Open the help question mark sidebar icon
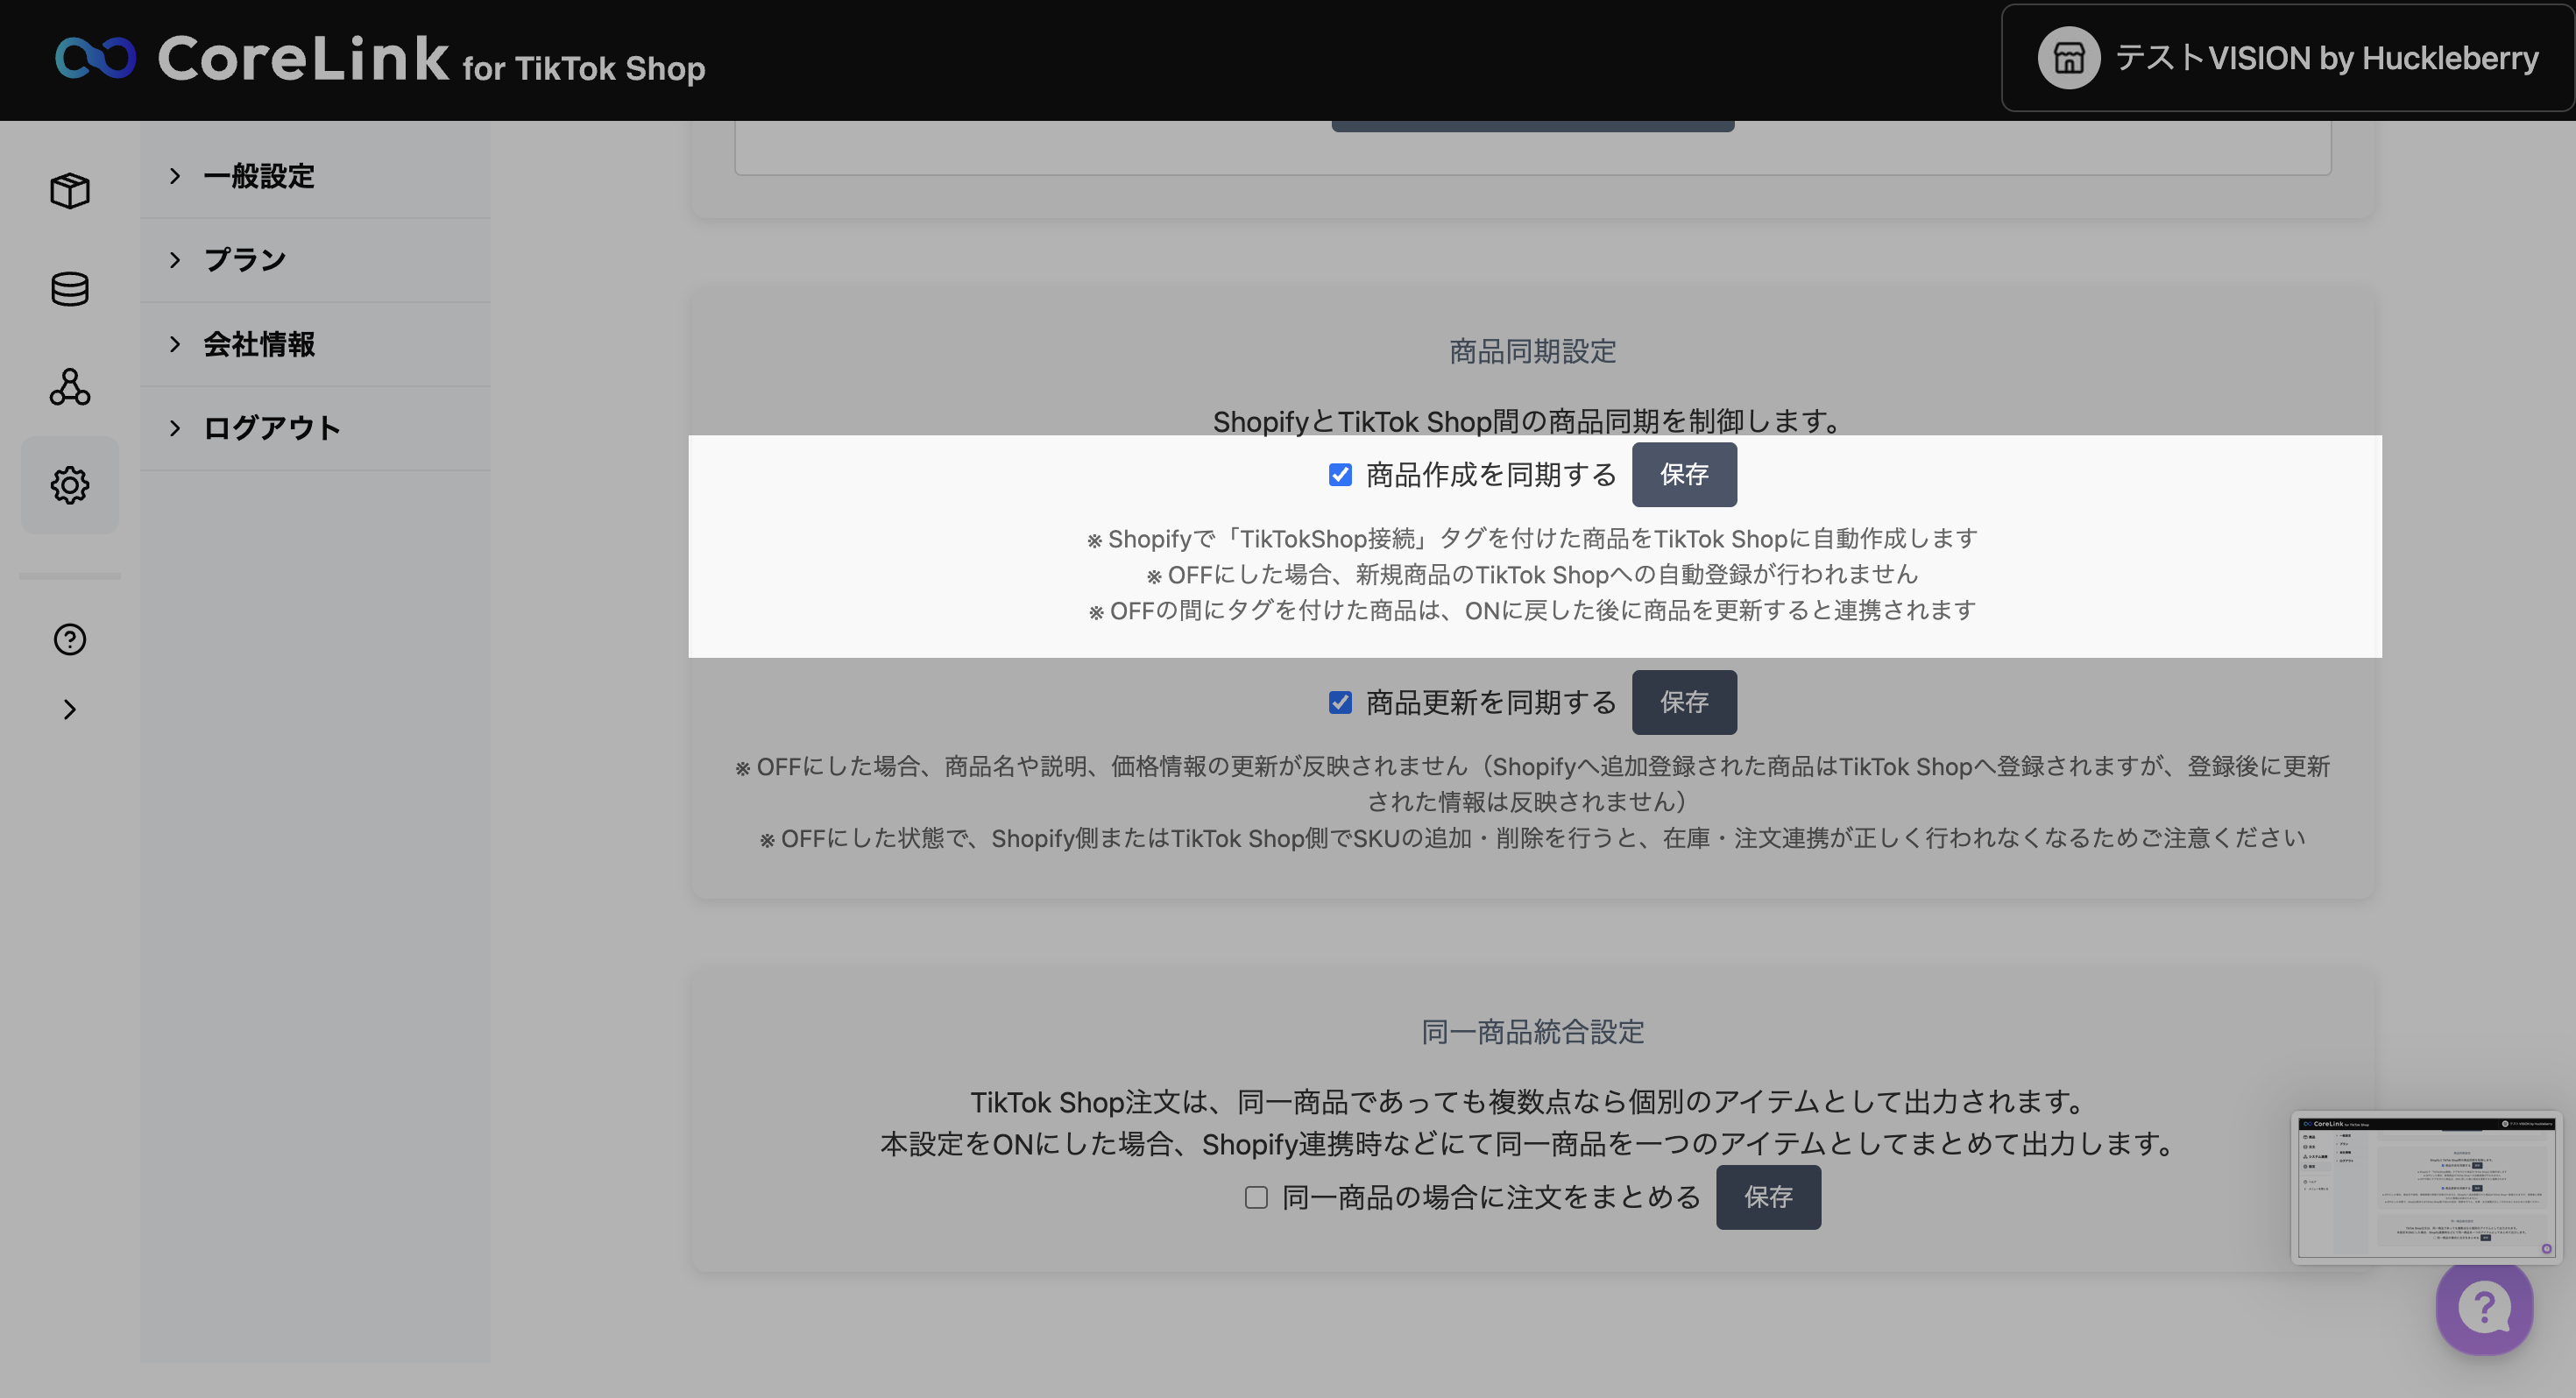This screenshot has width=2576, height=1398. click(x=70, y=639)
